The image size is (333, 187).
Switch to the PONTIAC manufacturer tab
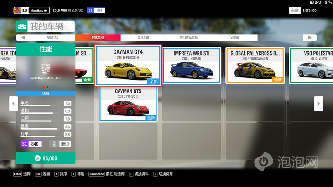click(x=52, y=38)
